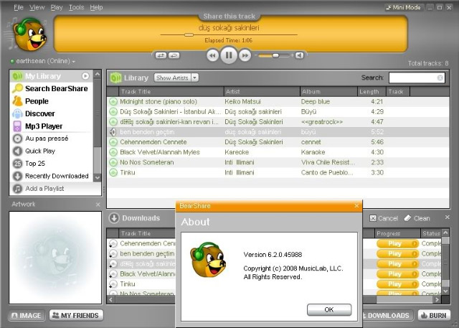Sort library by Track Title column

(171, 92)
